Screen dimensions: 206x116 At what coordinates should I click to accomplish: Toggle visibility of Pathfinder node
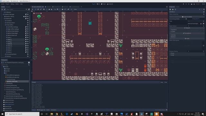pos(28,19)
